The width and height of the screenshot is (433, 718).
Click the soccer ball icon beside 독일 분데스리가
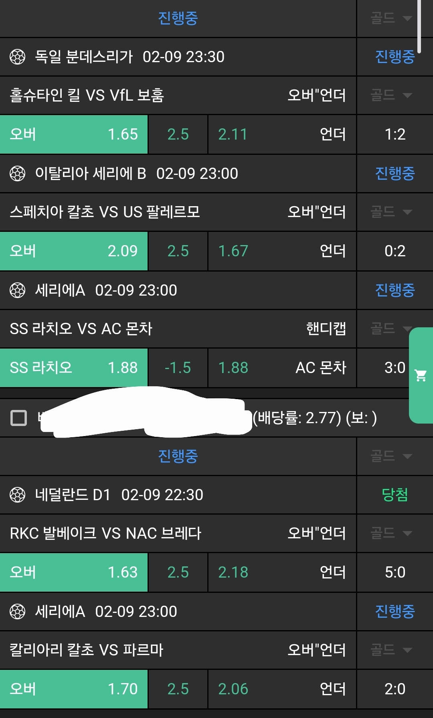17,57
